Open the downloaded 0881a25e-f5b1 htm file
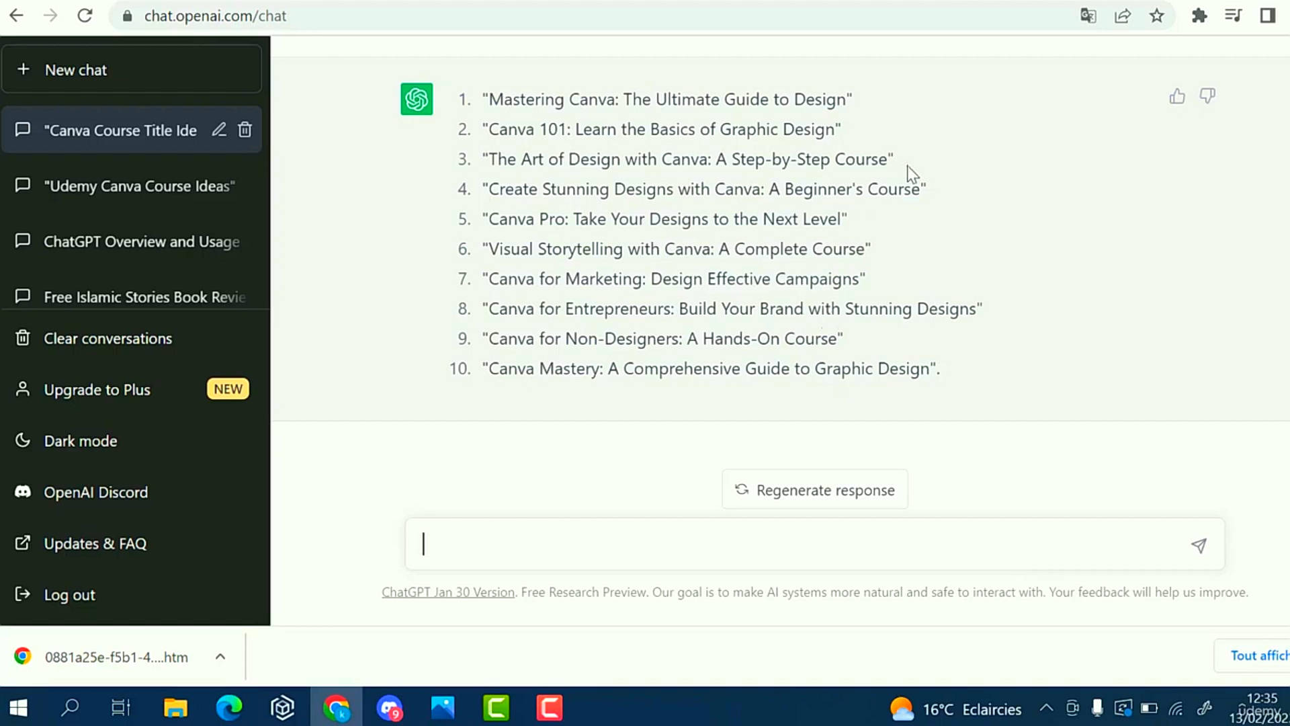Viewport: 1290px width, 726px height. click(116, 657)
